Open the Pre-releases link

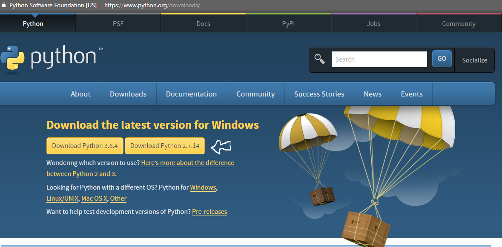(209, 211)
